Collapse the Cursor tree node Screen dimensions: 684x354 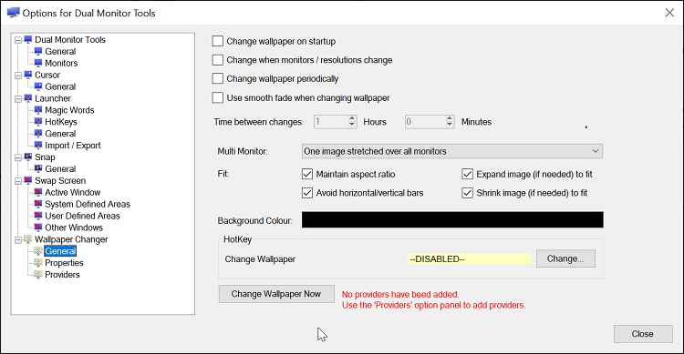(x=18, y=76)
